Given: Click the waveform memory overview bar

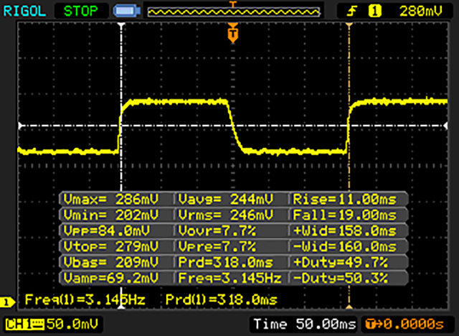Looking at the screenshot, I should point(234,11).
